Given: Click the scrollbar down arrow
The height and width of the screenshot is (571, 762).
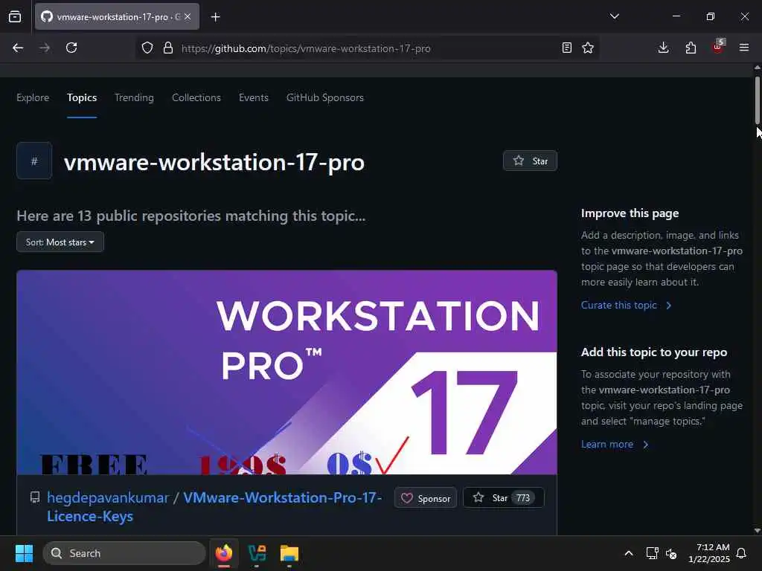Looking at the screenshot, I should pos(757,531).
